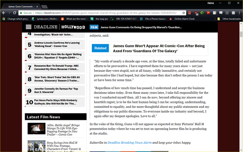
Task: Open the '100-105 ICND1' bookmark
Action: coord(124,19)
